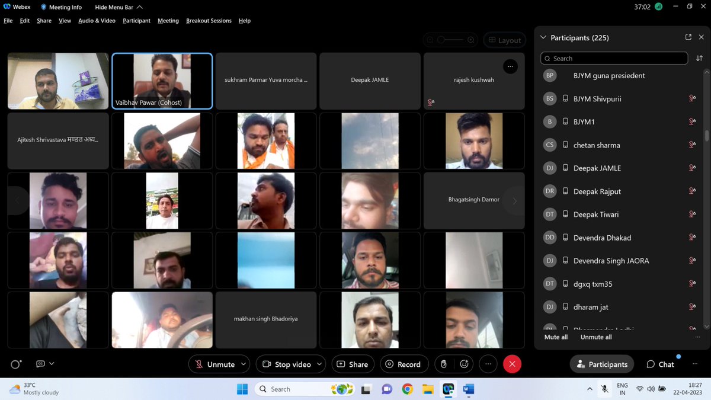Toggle Deepak Rajput's muted mic icon
This screenshot has width=711, height=400.
pos(692,191)
